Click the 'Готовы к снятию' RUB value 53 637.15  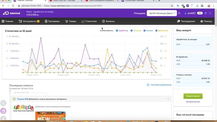(x=205, y=78)
